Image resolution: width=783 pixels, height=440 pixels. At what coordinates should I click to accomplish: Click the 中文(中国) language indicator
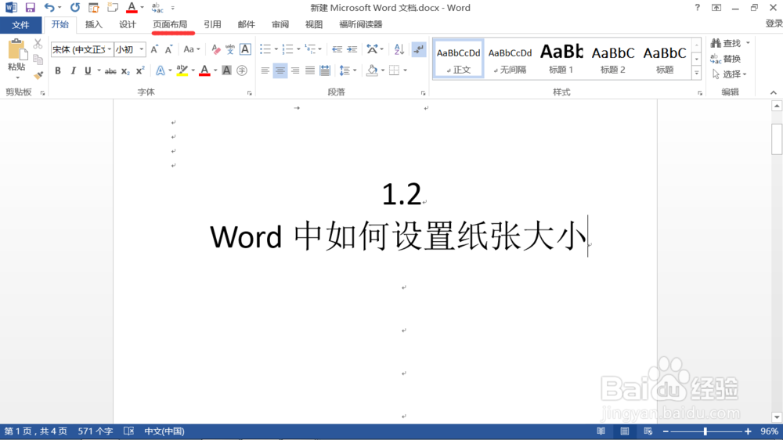(x=164, y=431)
